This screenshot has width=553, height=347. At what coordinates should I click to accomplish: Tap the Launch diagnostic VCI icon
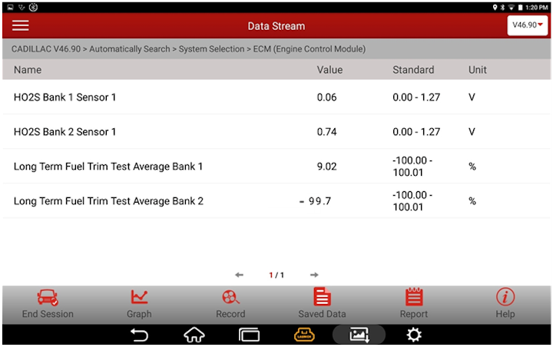coord(304,335)
